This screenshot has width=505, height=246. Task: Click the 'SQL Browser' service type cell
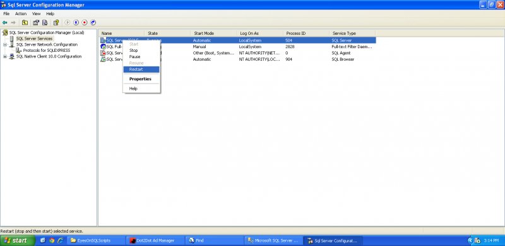pos(343,59)
